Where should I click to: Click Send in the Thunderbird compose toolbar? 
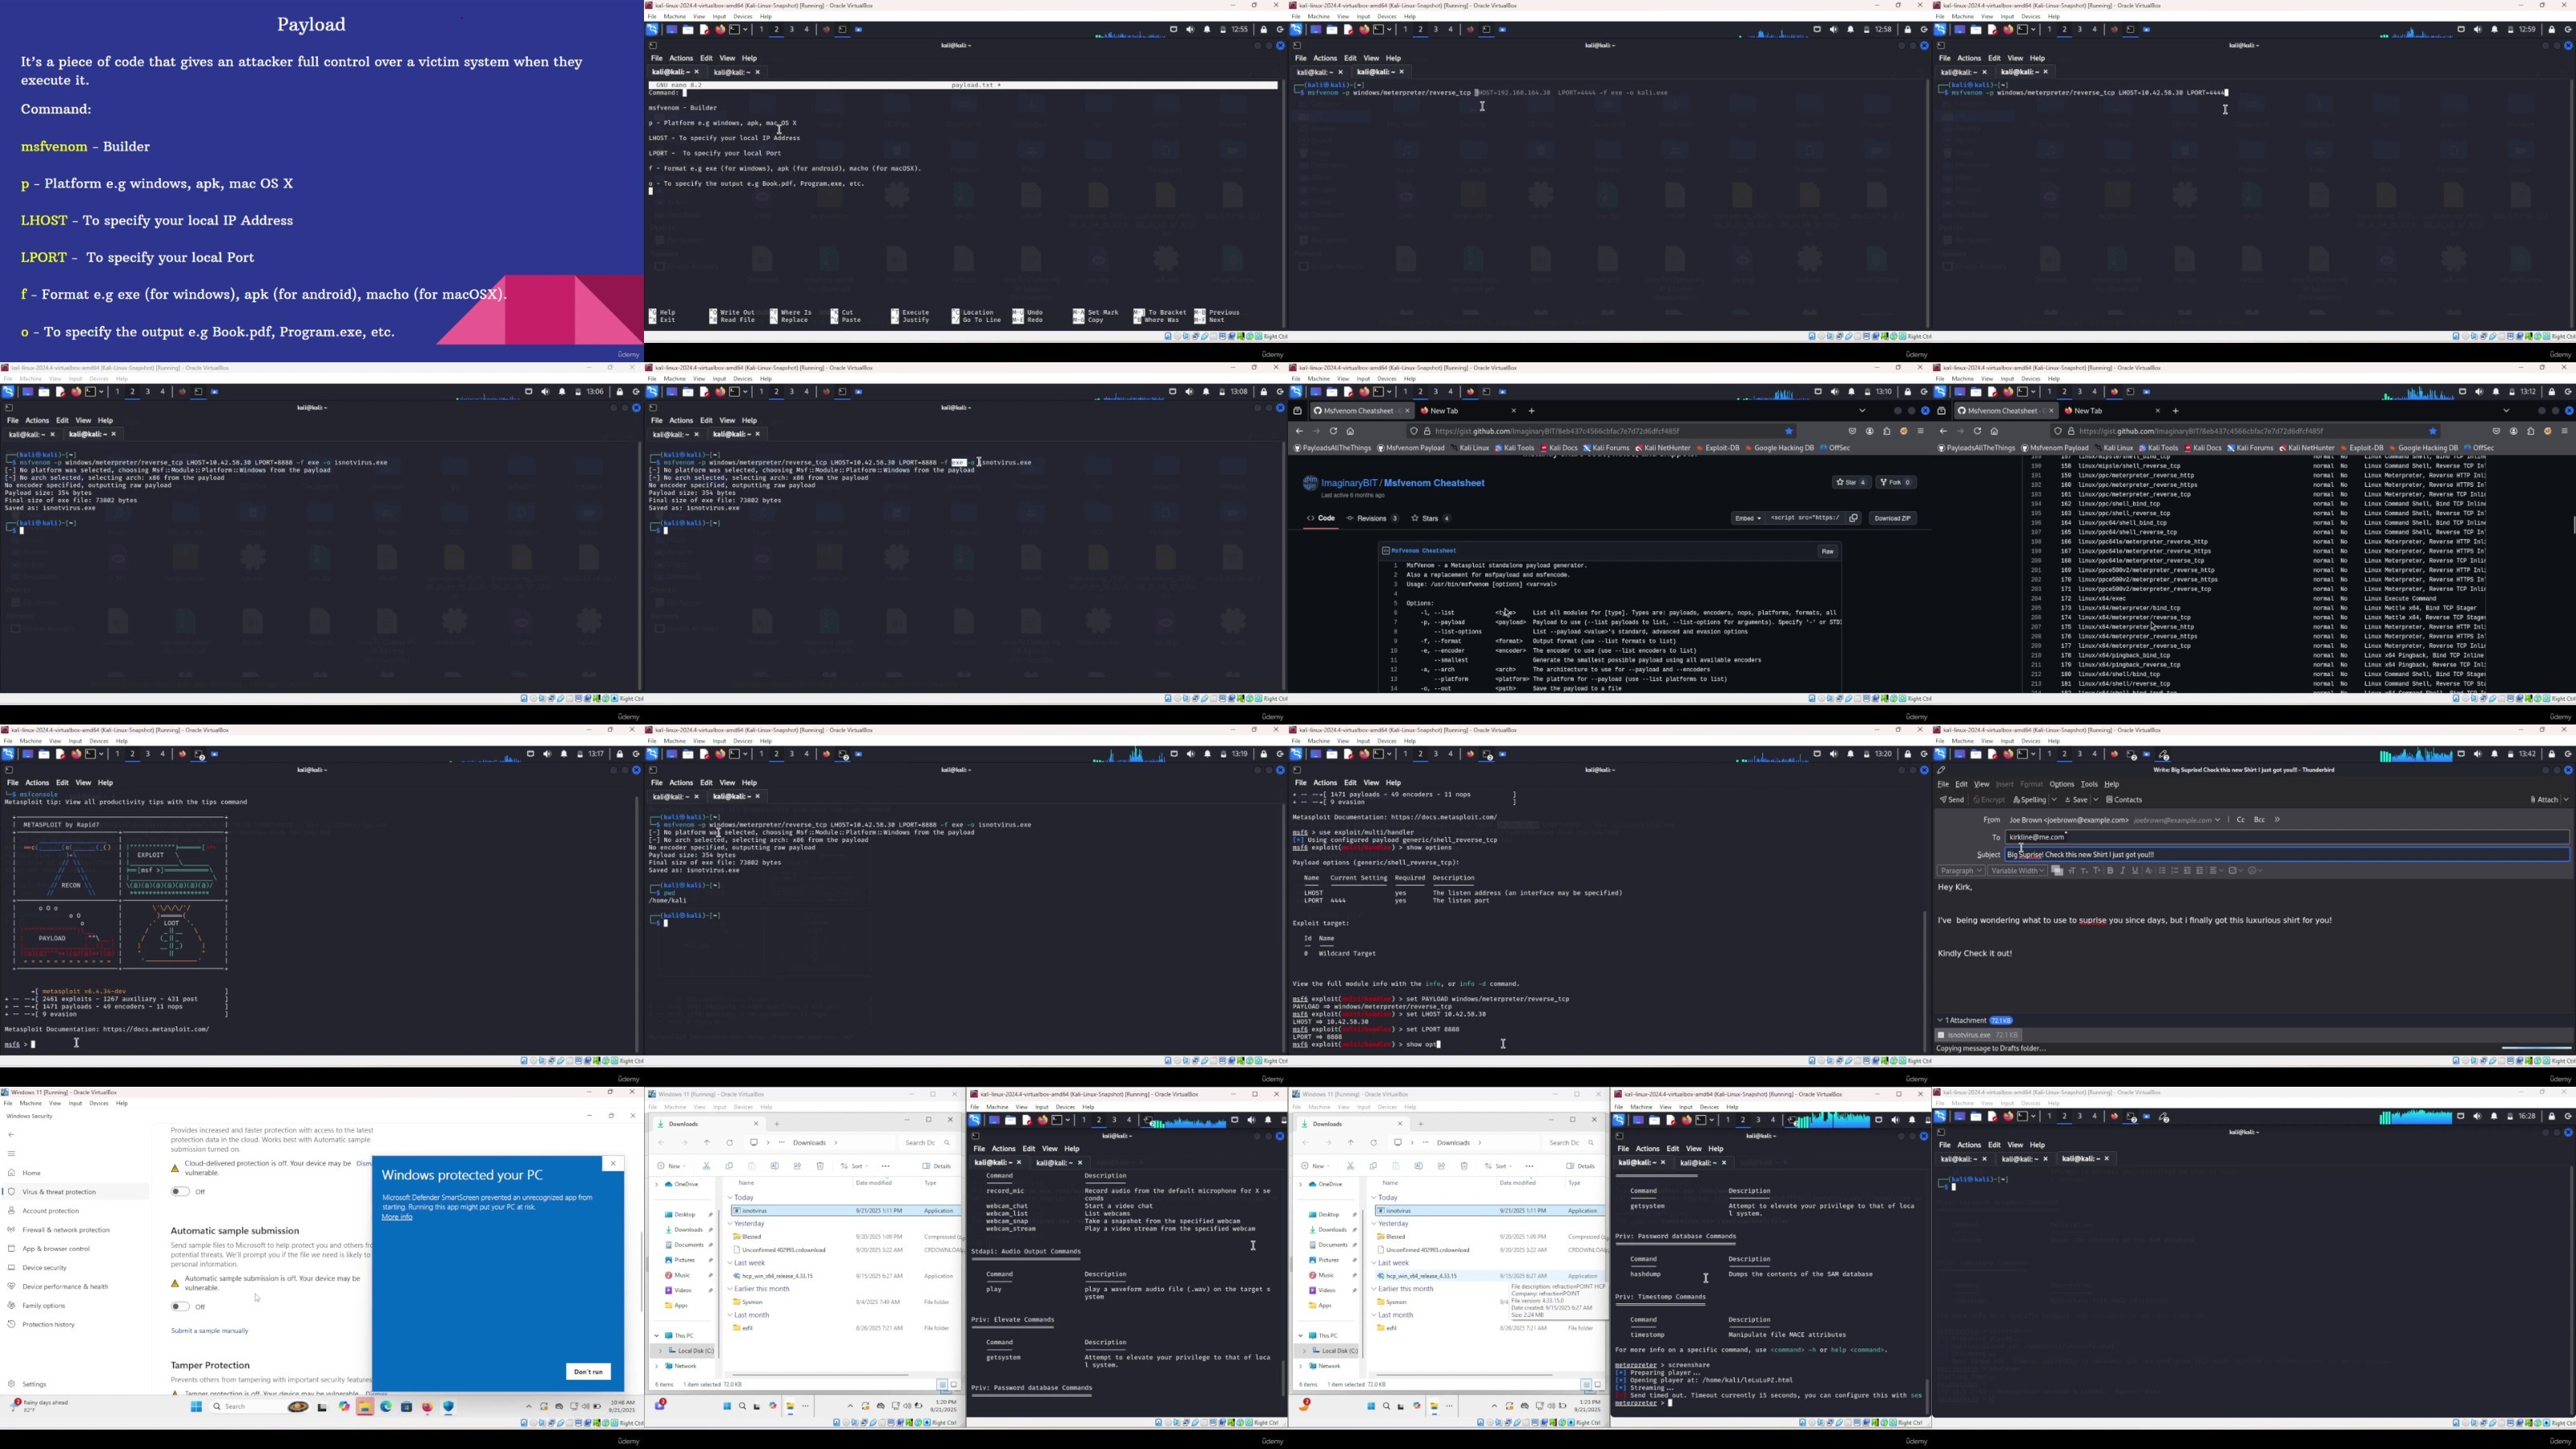click(x=1952, y=800)
